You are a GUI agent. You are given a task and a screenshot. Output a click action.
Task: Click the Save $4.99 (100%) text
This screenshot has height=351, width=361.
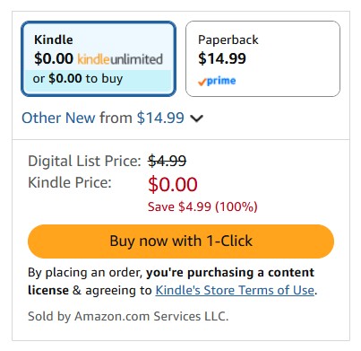pyautogui.click(x=202, y=206)
